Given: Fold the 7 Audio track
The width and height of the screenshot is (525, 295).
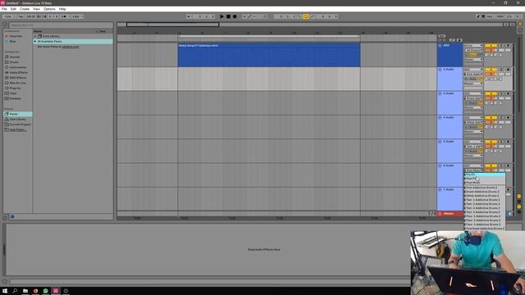Looking at the screenshot, I should tap(440, 189).
